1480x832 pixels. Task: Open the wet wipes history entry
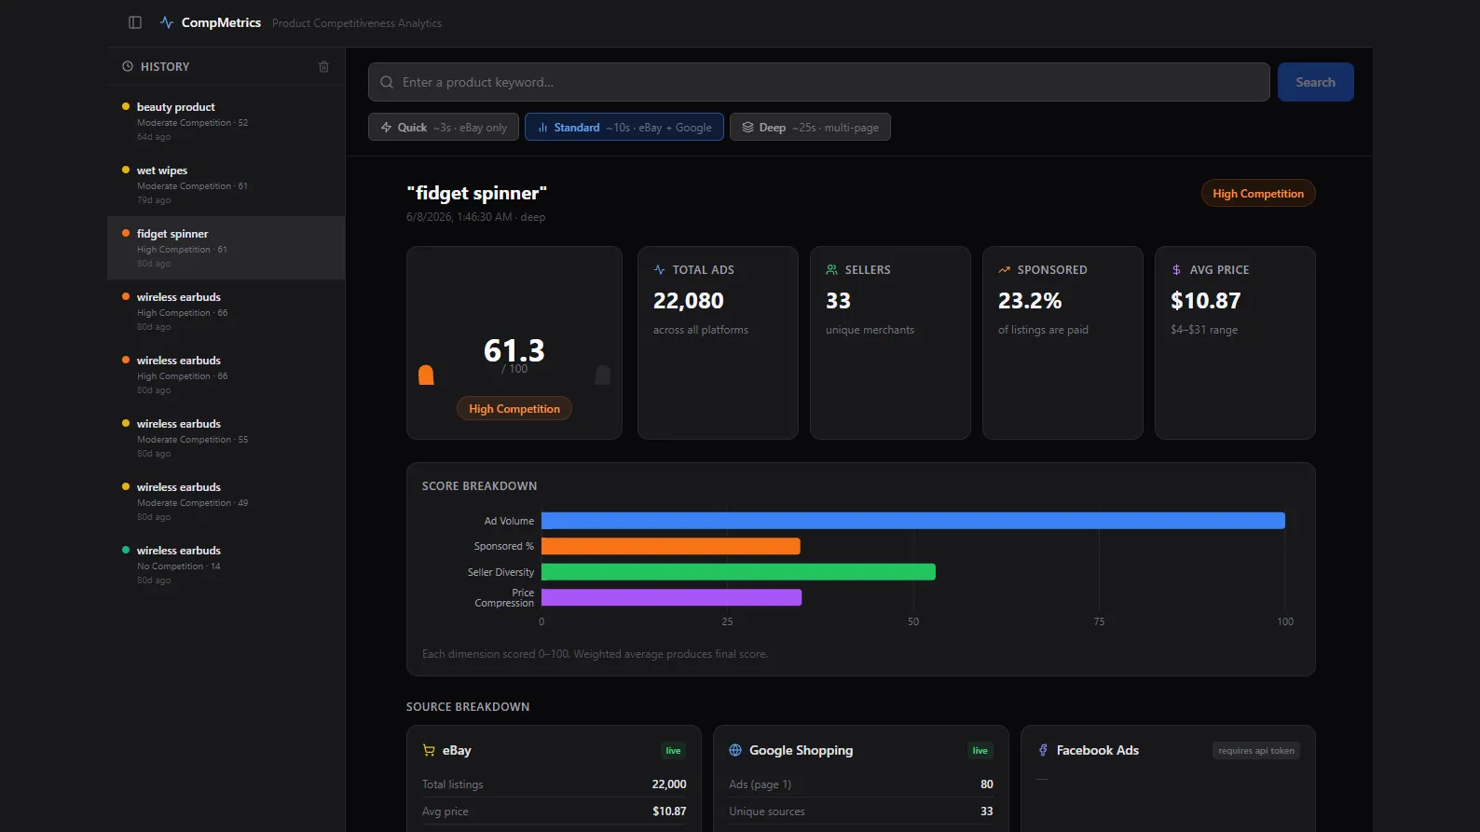click(x=226, y=184)
